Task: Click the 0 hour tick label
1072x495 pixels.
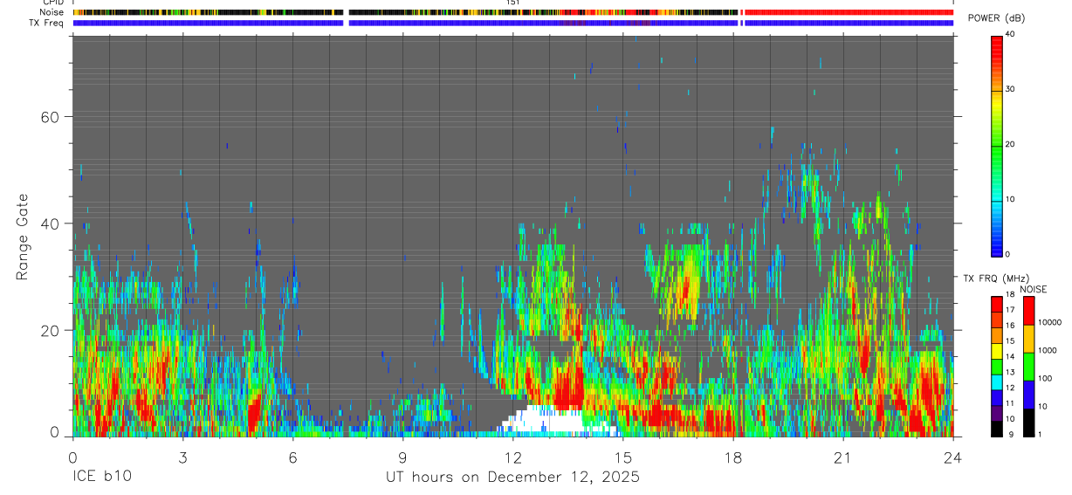Action: point(72,458)
